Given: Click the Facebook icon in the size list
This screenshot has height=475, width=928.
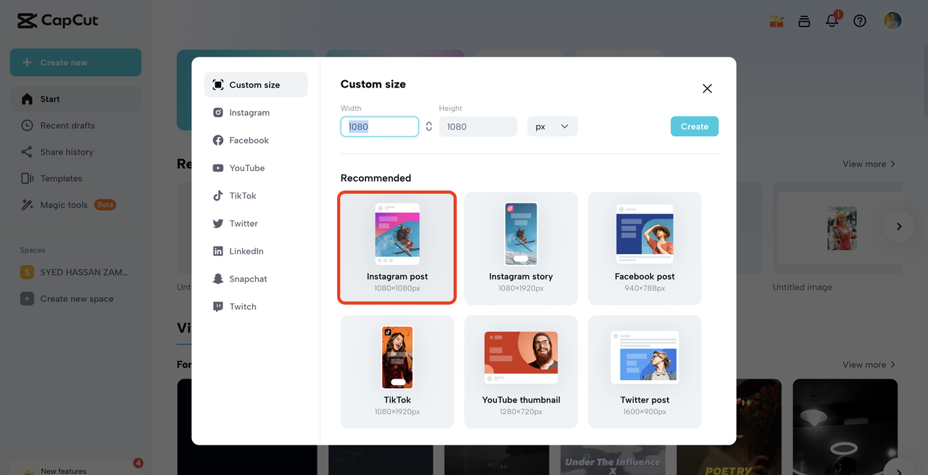Looking at the screenshot, I should (217, 140).
